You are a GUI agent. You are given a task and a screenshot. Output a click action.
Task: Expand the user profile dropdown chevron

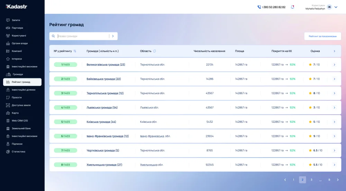tap(336, 7)
